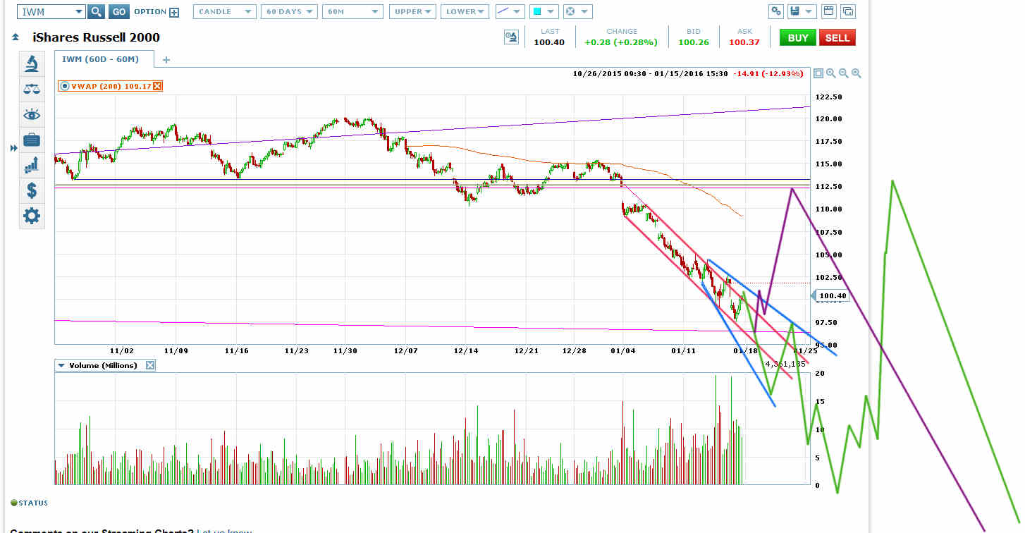The width and height of the screenshot is (1025, 533).
Task: Open the eye watchlist icon in sidebar
Action: tap(32, 115)
